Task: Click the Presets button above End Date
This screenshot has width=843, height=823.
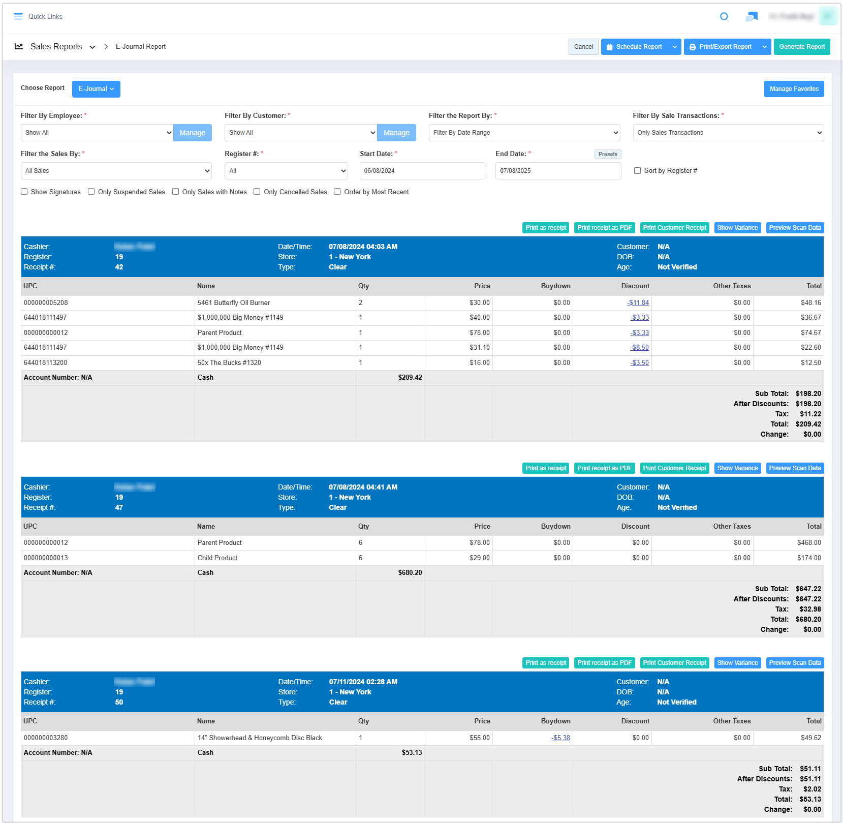Action: click(x=607, y=154)
